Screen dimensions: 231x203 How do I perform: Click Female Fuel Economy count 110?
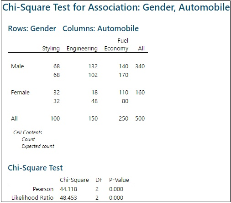pyautogui.click(x=124, y=93)
